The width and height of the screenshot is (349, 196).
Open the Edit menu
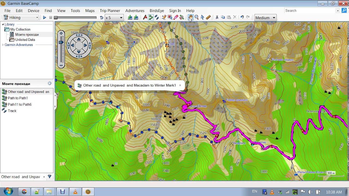pos(19,11)
